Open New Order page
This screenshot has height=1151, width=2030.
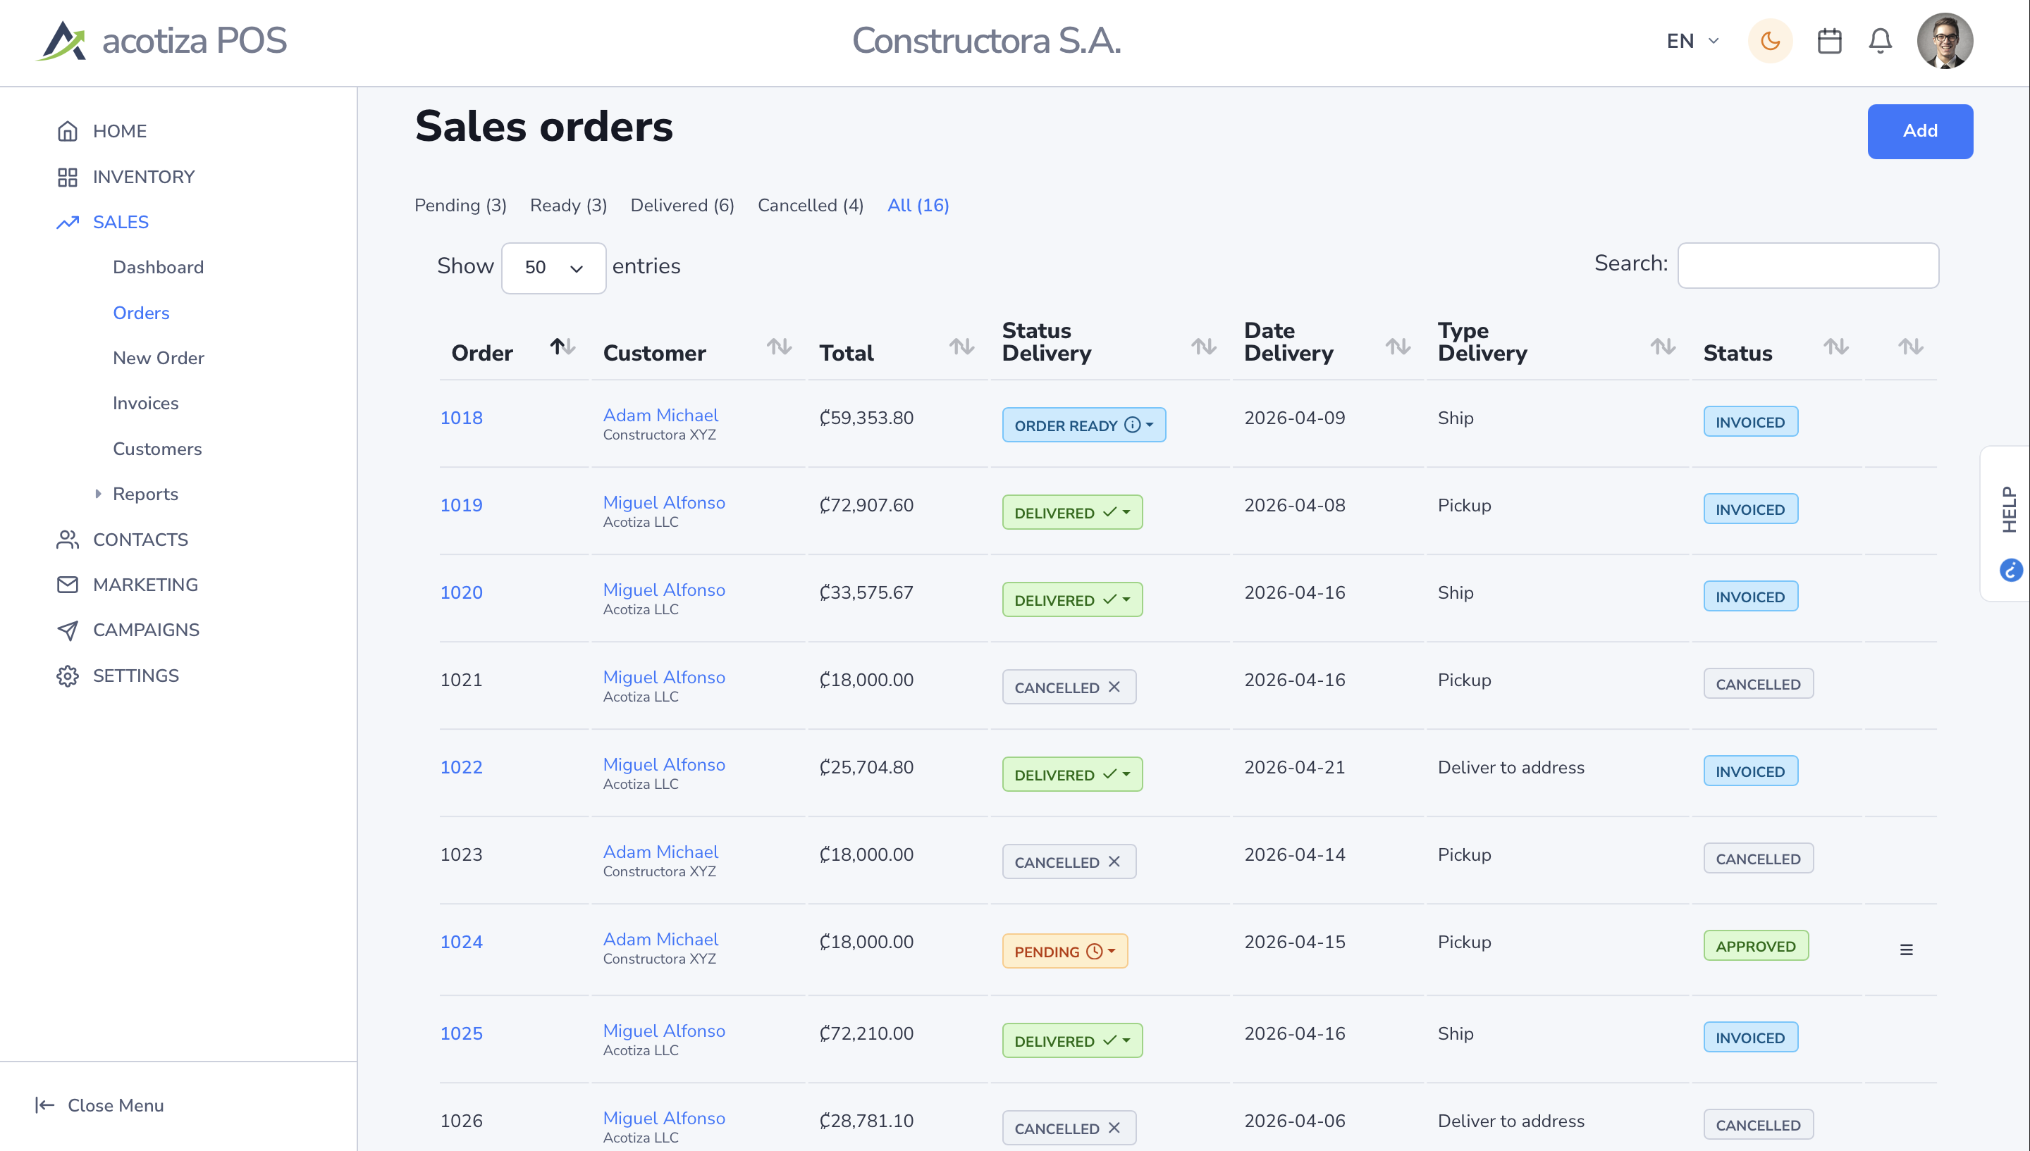(x=158, y=357)
